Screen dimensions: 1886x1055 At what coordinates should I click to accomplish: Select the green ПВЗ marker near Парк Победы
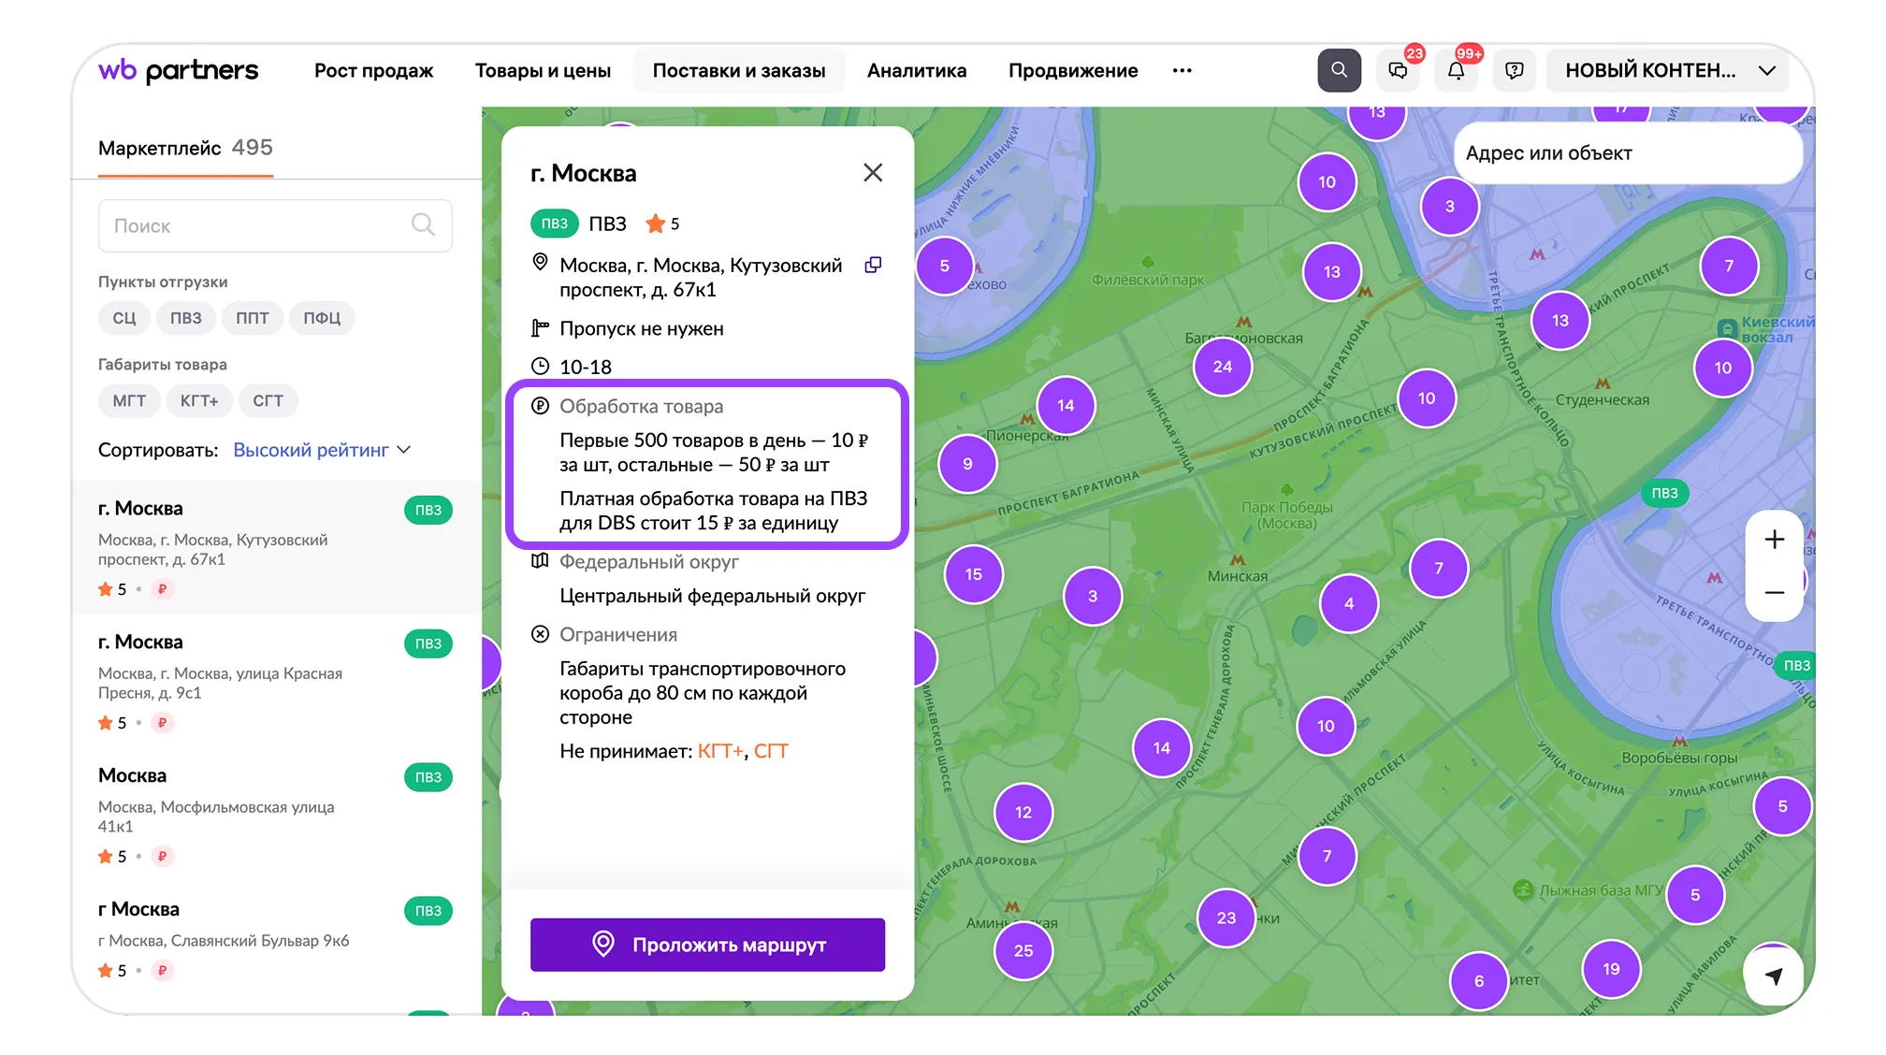[1664, 493]
